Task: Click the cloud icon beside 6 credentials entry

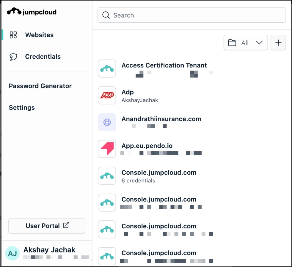Action: [x=107, y=176]
